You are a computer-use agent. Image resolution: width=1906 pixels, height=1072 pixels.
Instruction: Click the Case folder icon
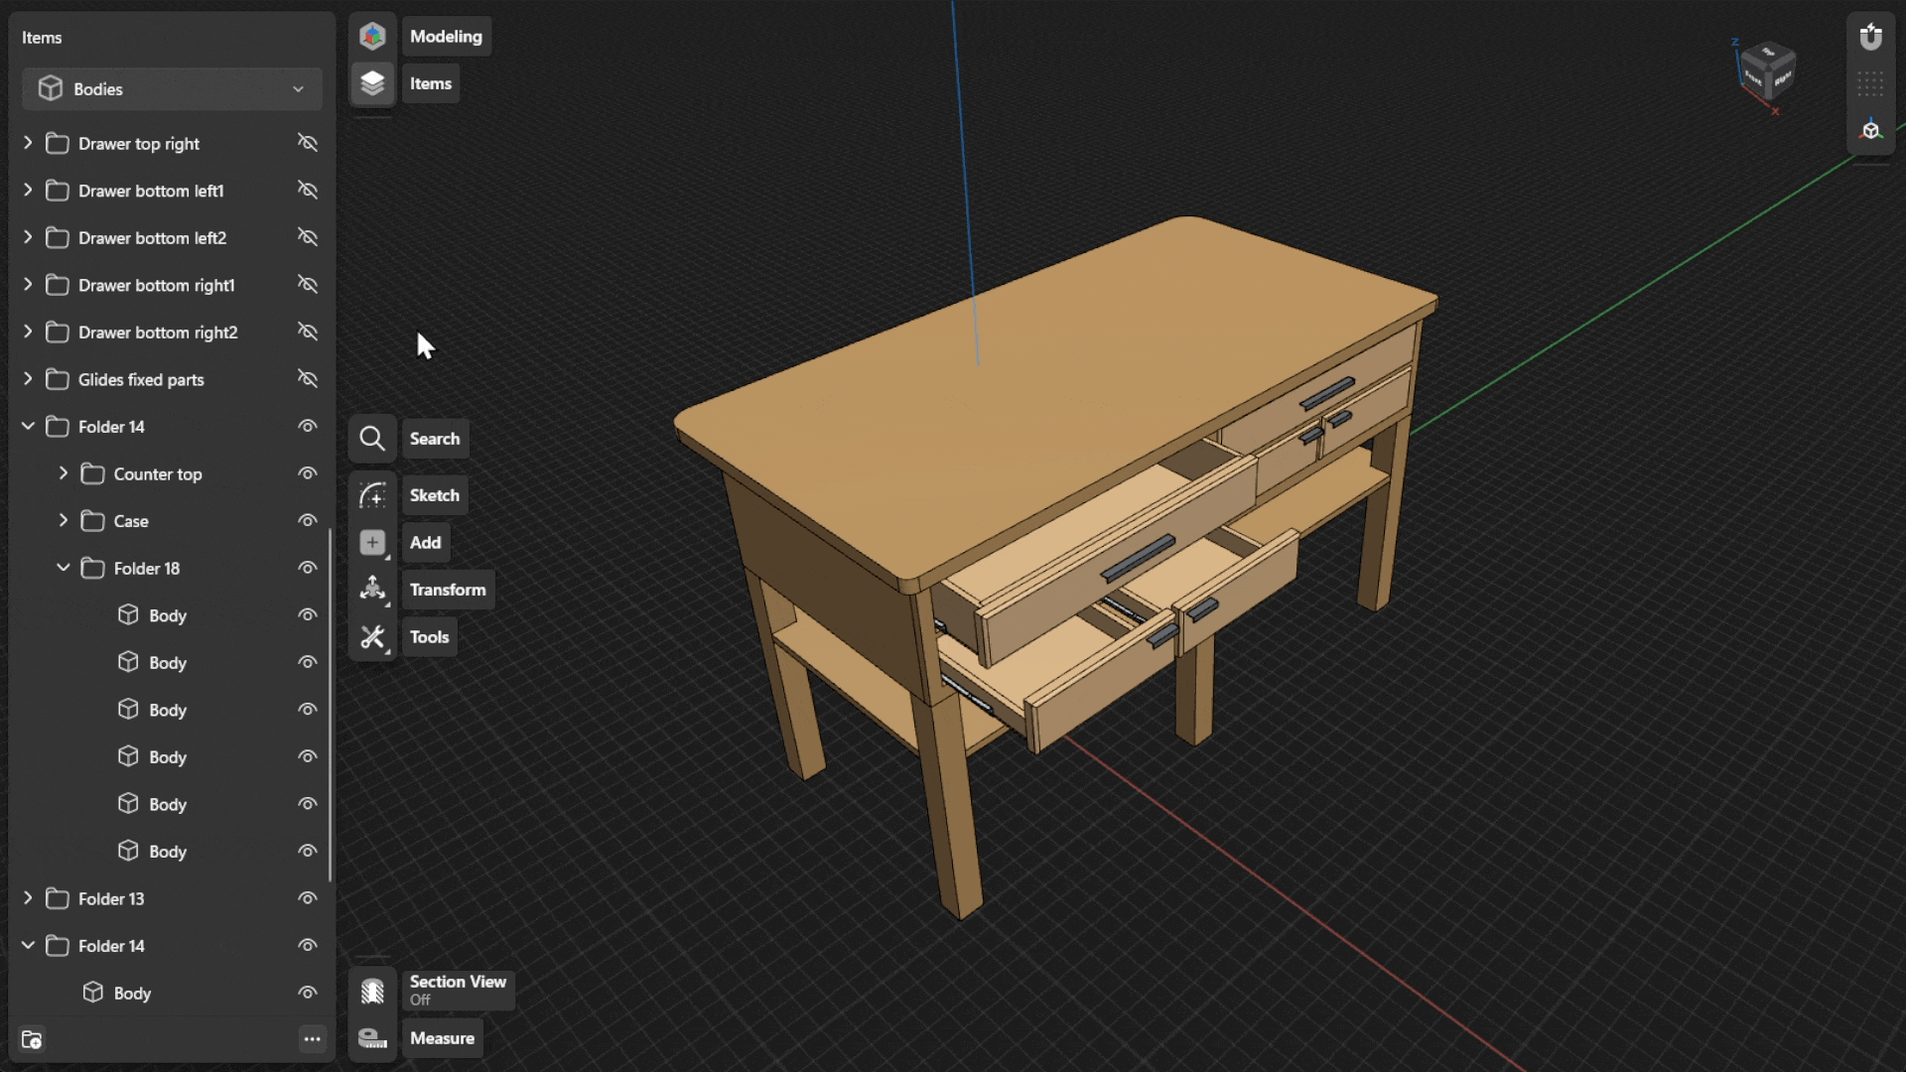click(x=93, y=521)
